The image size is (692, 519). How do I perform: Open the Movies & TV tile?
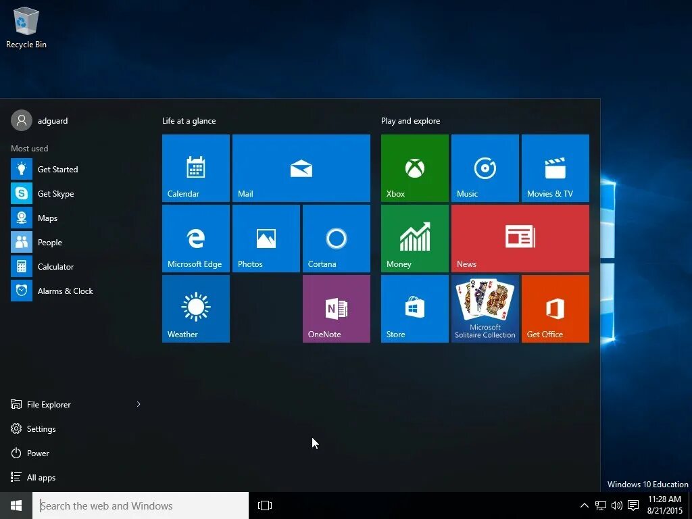point(555,168)
